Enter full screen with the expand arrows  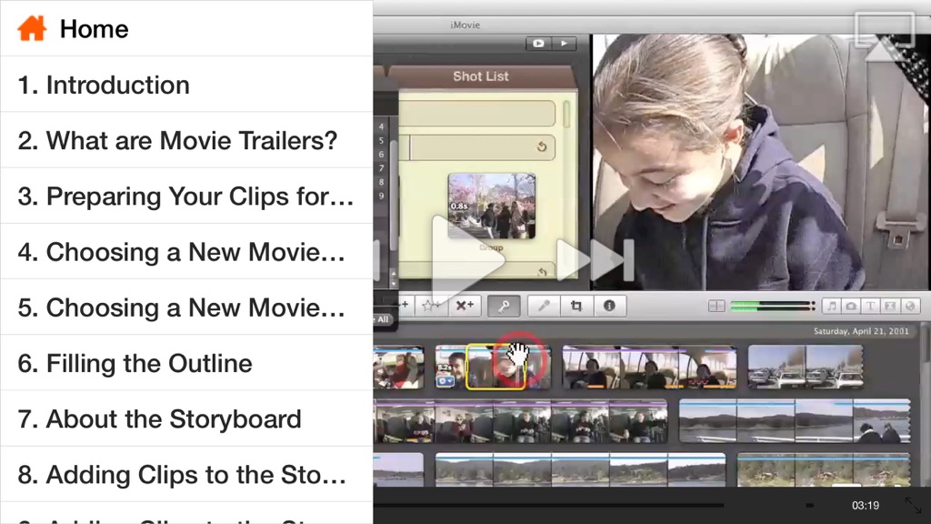[913, 506]
